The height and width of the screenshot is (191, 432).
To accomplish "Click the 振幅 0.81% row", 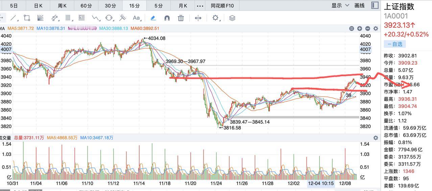I will pyautogui.click(x=398, y=142).
